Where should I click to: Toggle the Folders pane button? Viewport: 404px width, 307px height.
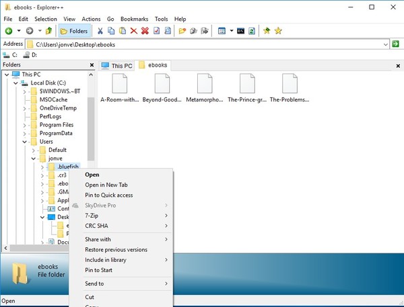point(73,31)
